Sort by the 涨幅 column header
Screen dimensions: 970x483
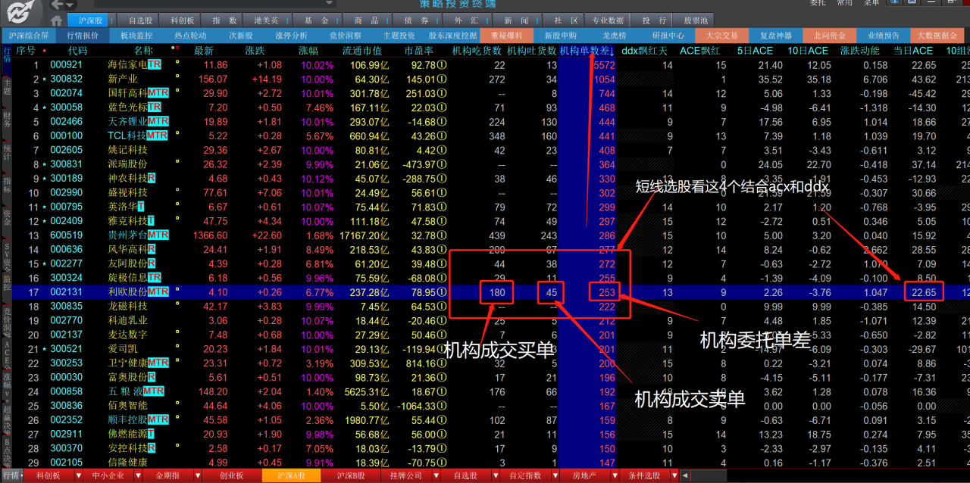[308, 51]
